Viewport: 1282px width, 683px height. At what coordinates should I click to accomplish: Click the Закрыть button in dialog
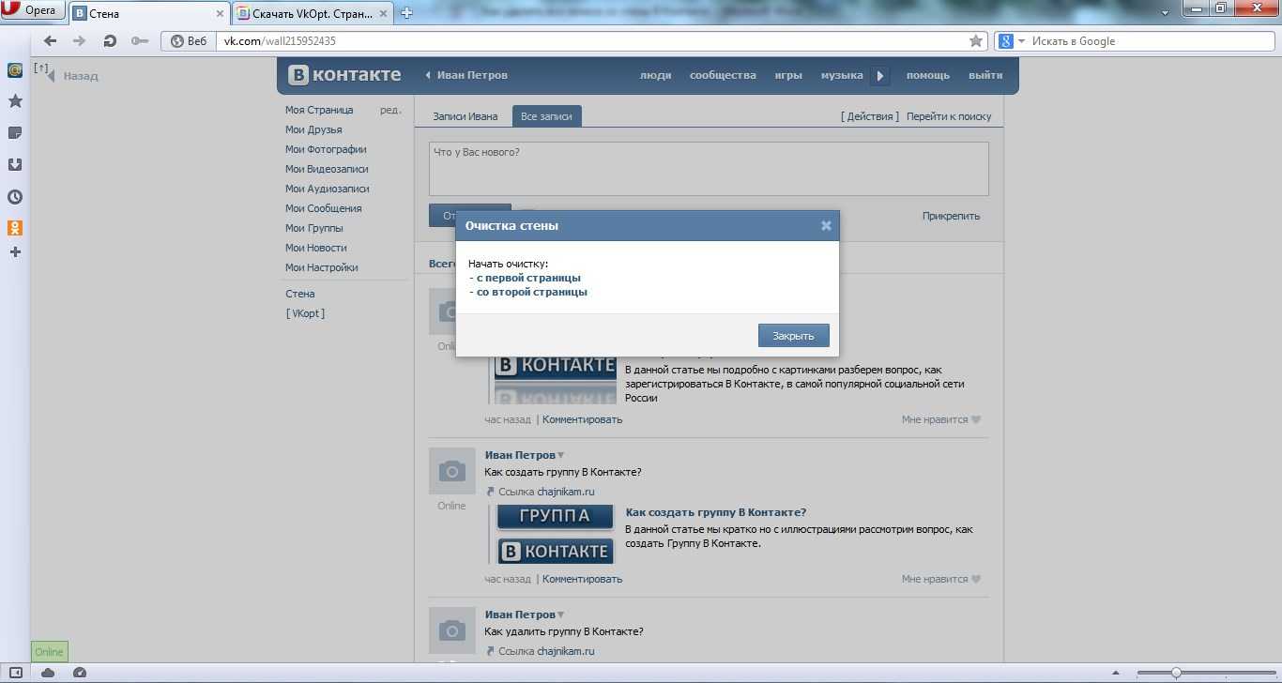(793, 336)
